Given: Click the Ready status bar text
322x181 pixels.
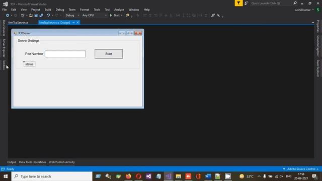Looking at the screenshot, I should 10,169.
